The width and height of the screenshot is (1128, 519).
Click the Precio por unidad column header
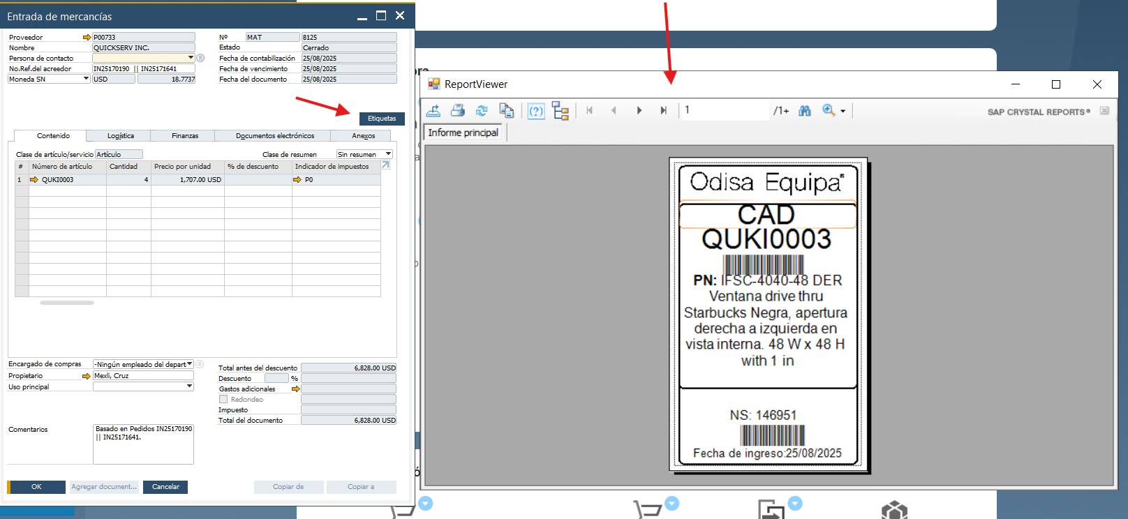click(x=187, y=167)
